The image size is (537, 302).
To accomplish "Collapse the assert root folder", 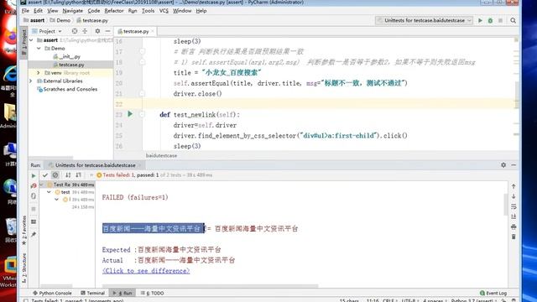I will click(x=31, y=40).
